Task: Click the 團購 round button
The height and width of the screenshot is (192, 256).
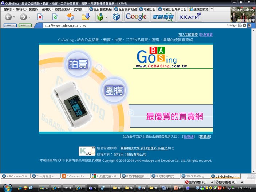Action: [114, 91]
